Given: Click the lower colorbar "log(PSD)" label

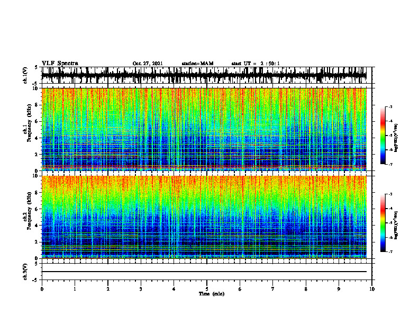Looking at the screenshot, I should tap(396, 226).
